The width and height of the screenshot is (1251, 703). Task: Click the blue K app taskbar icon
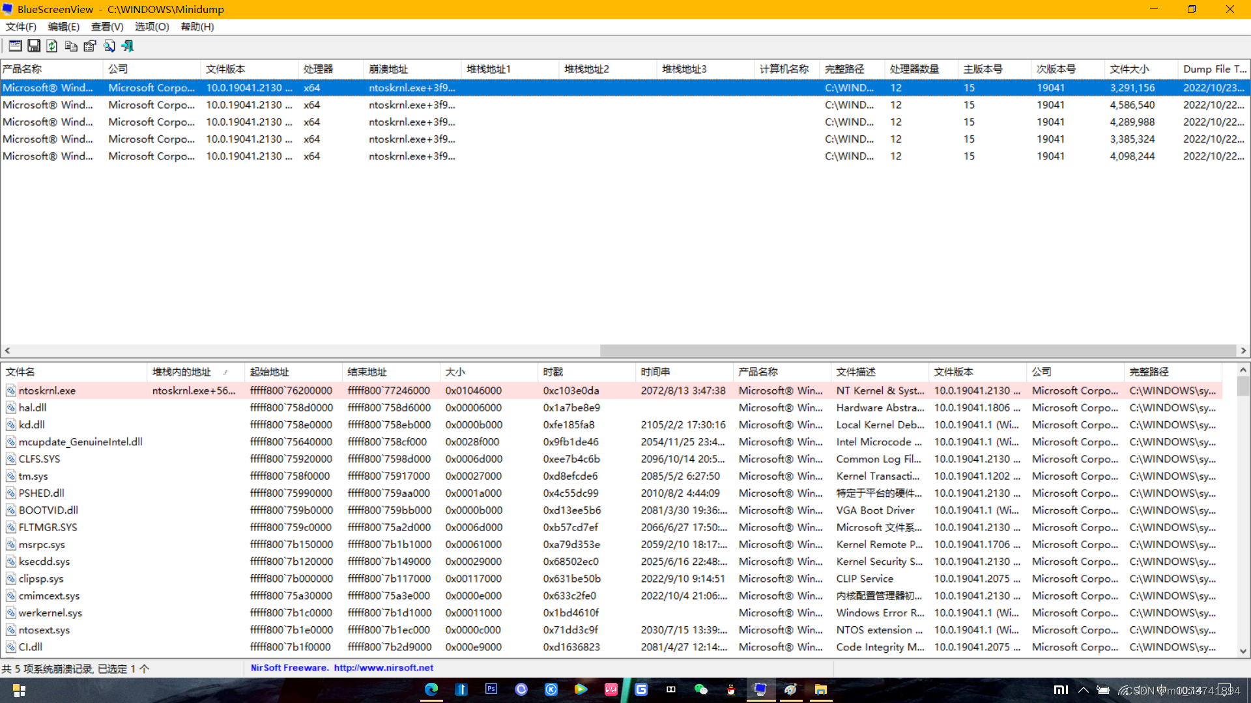[551, 689]
